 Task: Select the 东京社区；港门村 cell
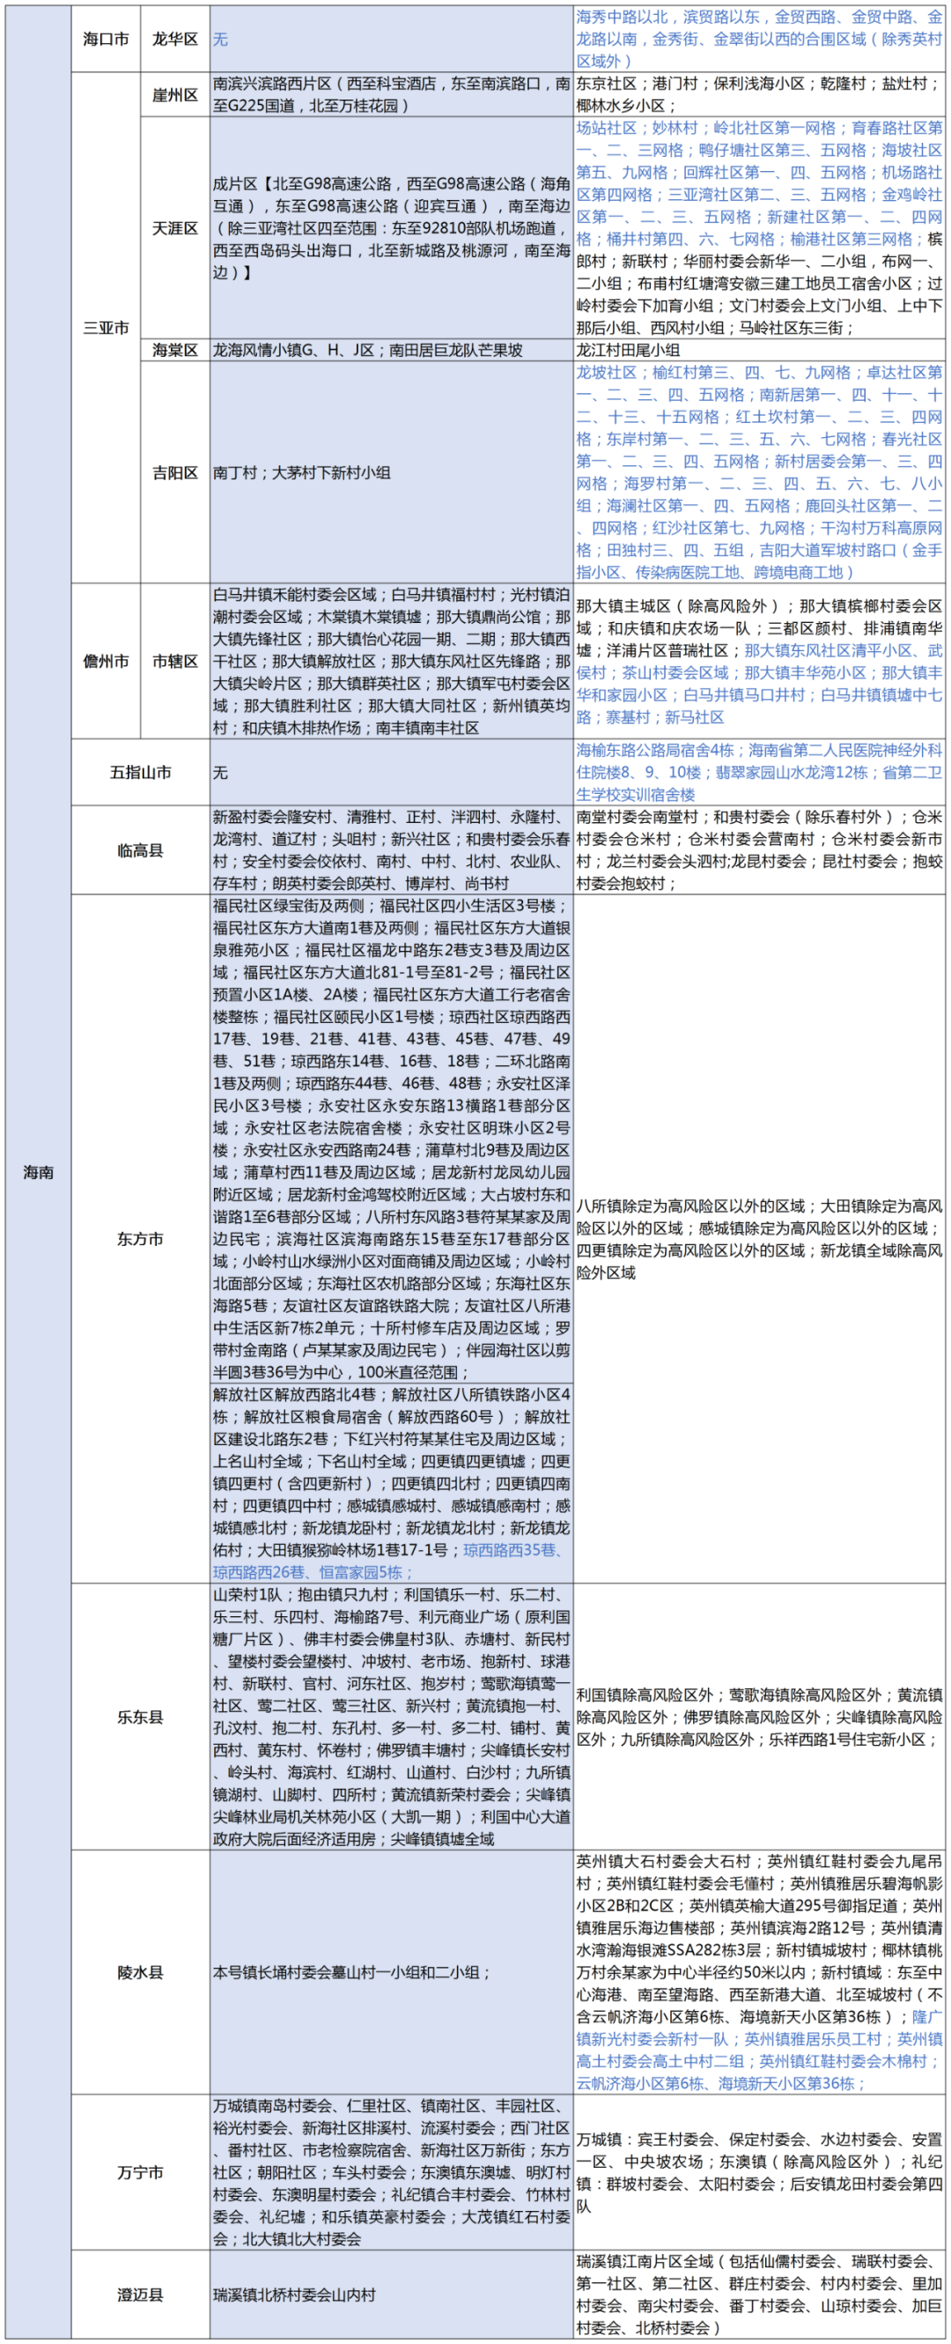click(759, 94)
